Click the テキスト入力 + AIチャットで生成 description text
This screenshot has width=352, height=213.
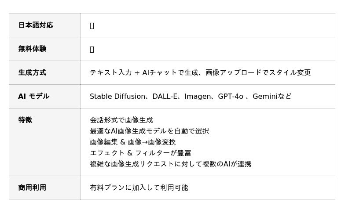(145, 73)
